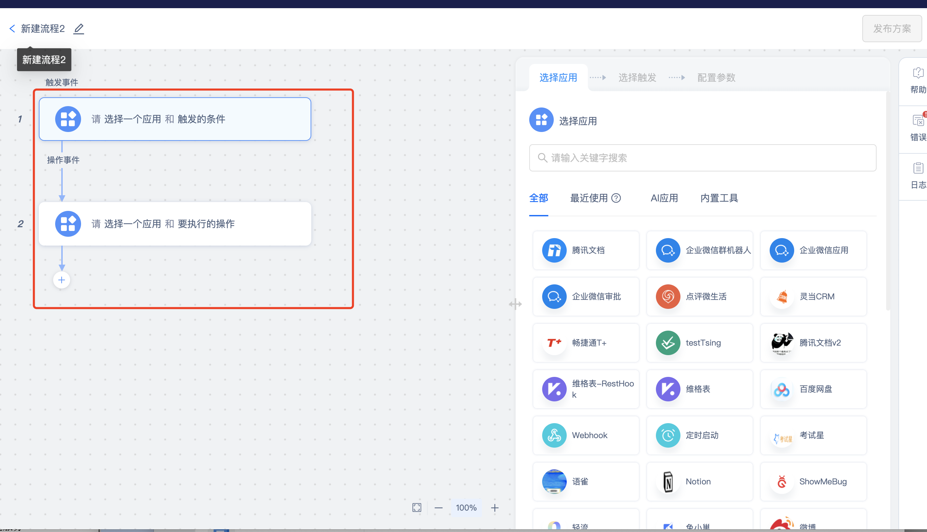Screen dimensions: 927x532
Task: Choose the 企业微信审批 app
Action: [586, 297]
